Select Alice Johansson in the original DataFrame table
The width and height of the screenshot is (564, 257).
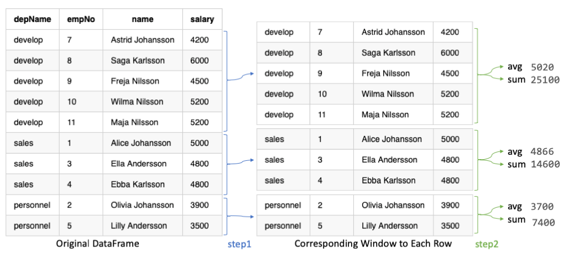pos(141,143)
